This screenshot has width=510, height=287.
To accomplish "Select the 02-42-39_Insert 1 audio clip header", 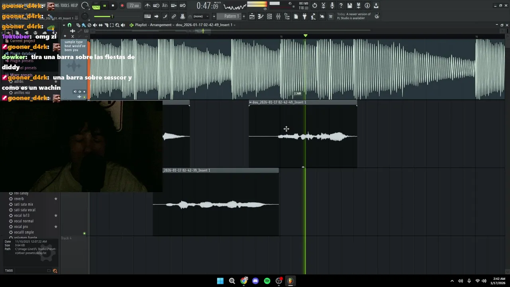I will click(x=221, y=170).
